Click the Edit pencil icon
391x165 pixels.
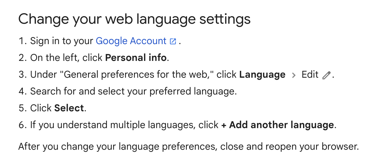[x=326, y=75]
